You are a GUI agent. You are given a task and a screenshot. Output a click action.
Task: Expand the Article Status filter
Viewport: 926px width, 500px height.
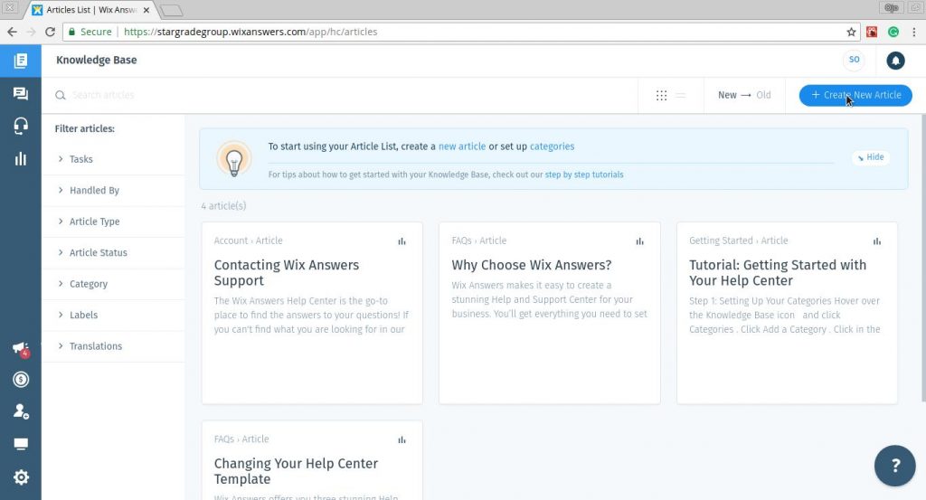coord(113,252)
